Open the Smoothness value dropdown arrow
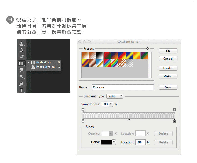Viewport: 197px width, 163px height. click(x=110, y=104)
